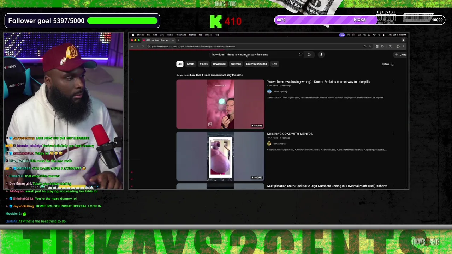Image resolution: width=452 pixels, height=254 pixels.
Task: Open the Chrome menu in the menu bar
Action: 141,35
